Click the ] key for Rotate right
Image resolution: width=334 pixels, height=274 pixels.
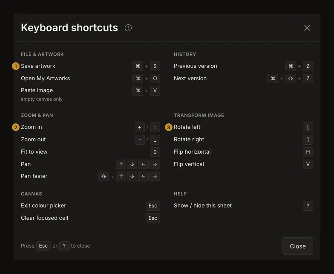click(308, 140)
